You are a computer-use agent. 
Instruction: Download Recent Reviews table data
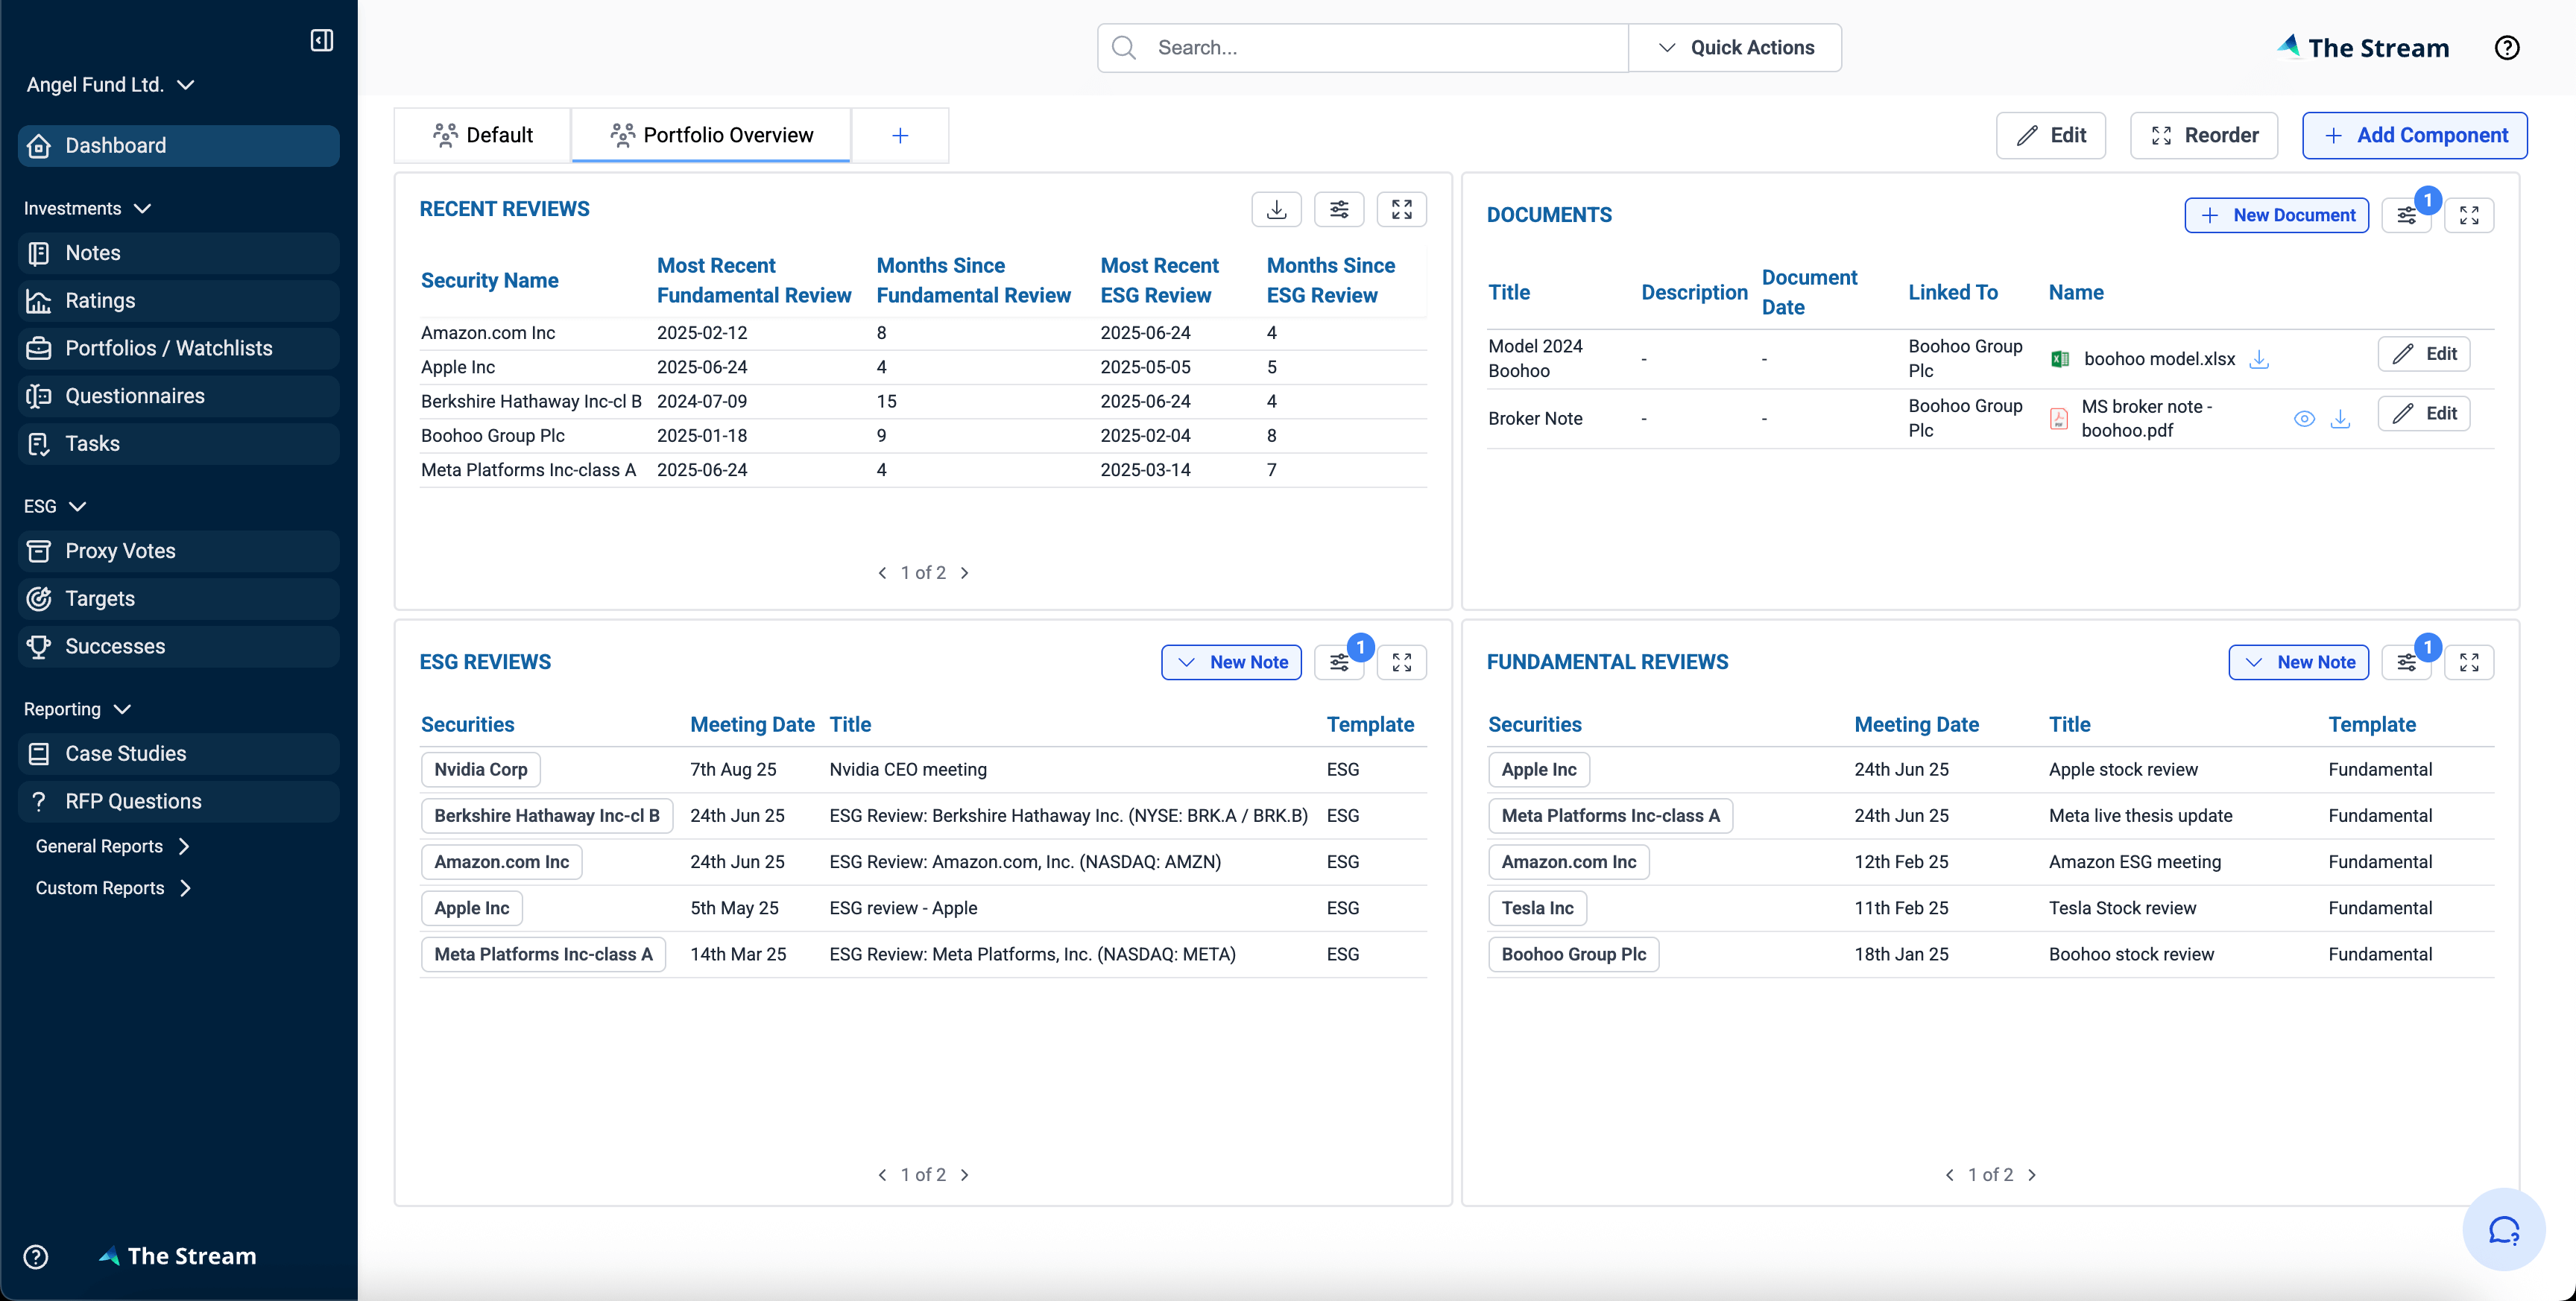1276,209
